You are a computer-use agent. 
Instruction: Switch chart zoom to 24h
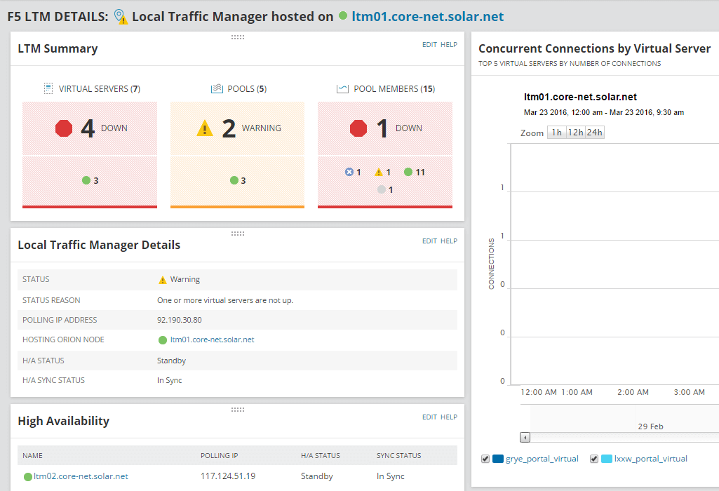click(x=595, y=132)
